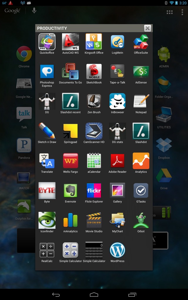This screenshot has height=300, width=188.
Task: Open Adobe Reader
Action: point(117,161)
